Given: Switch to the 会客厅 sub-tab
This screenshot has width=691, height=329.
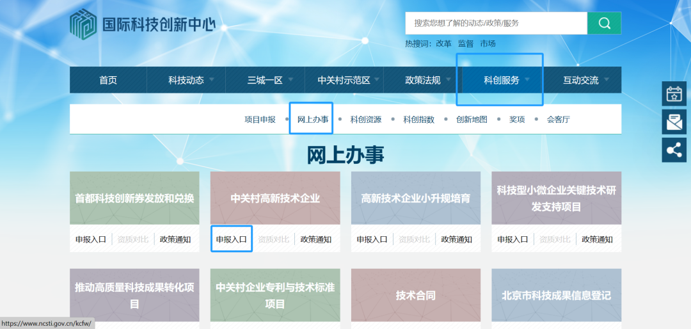Looking at the screenshot, I should click(x=559, y=120).
